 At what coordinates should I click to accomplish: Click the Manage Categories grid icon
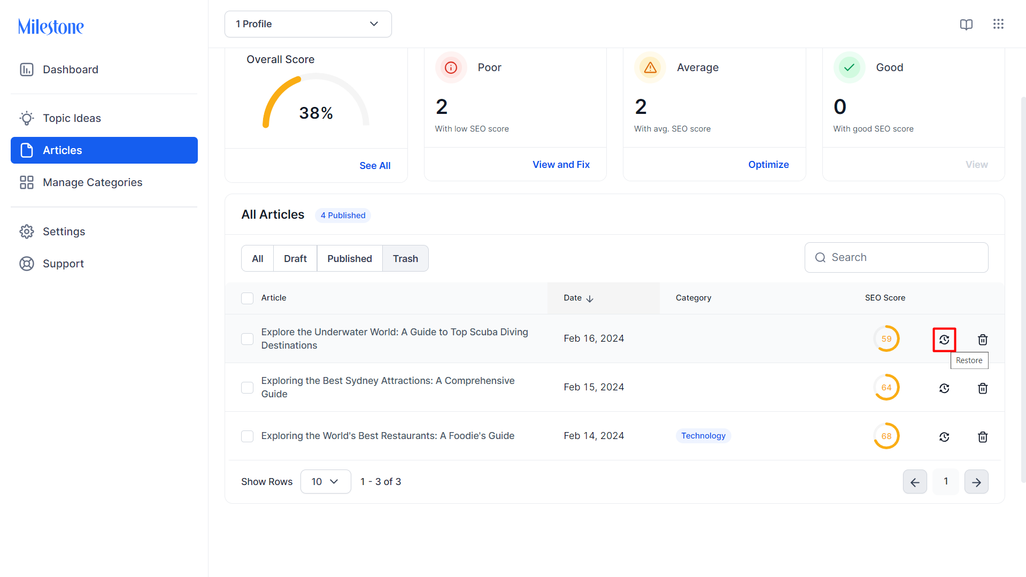click(x=27, y=182)
